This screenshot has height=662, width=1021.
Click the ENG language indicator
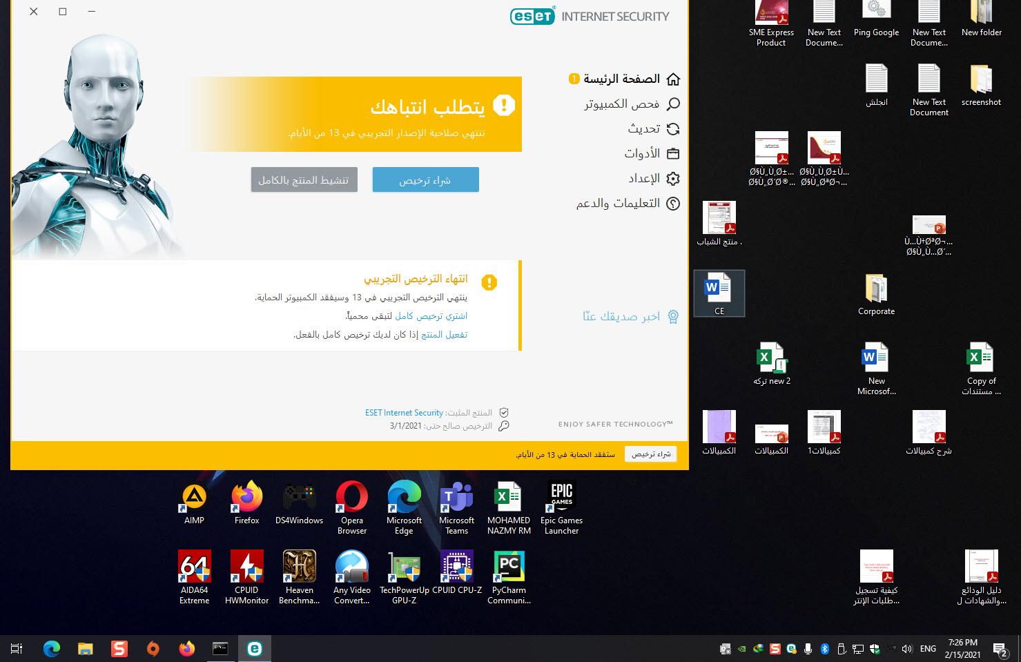928,649
